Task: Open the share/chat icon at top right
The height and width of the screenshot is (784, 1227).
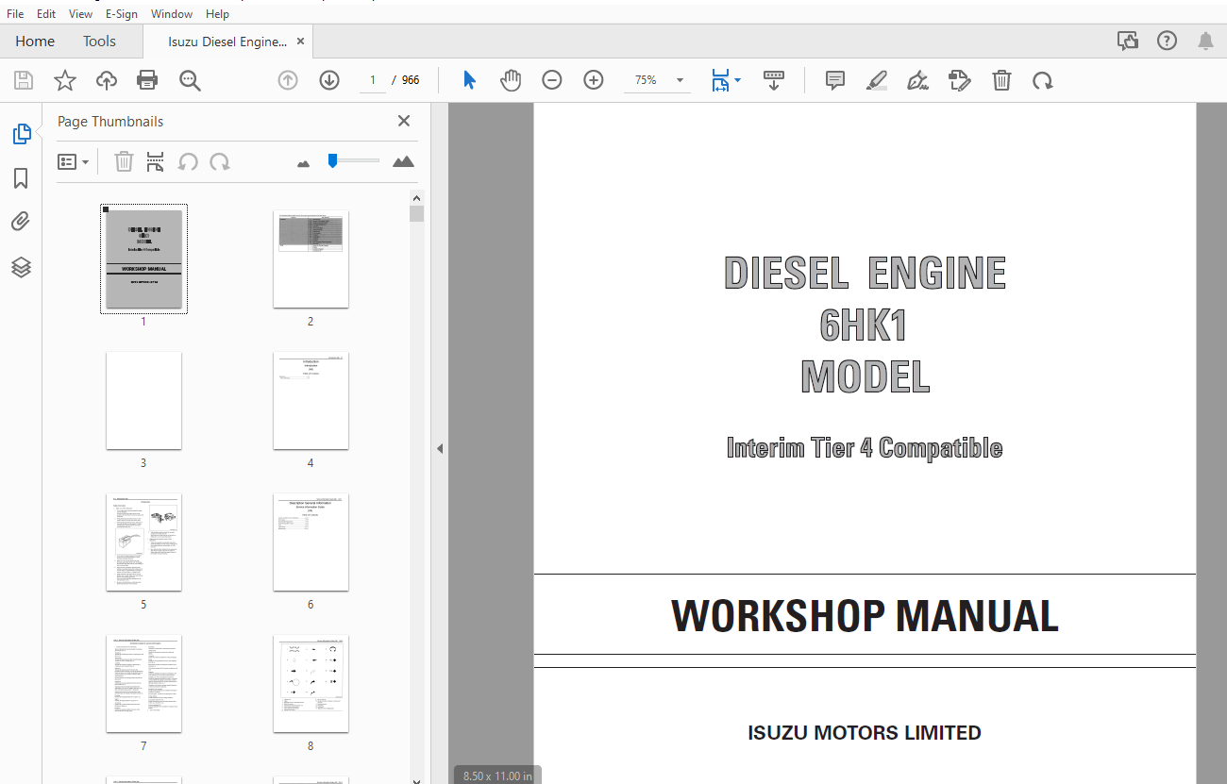Action: (1127, 41)
